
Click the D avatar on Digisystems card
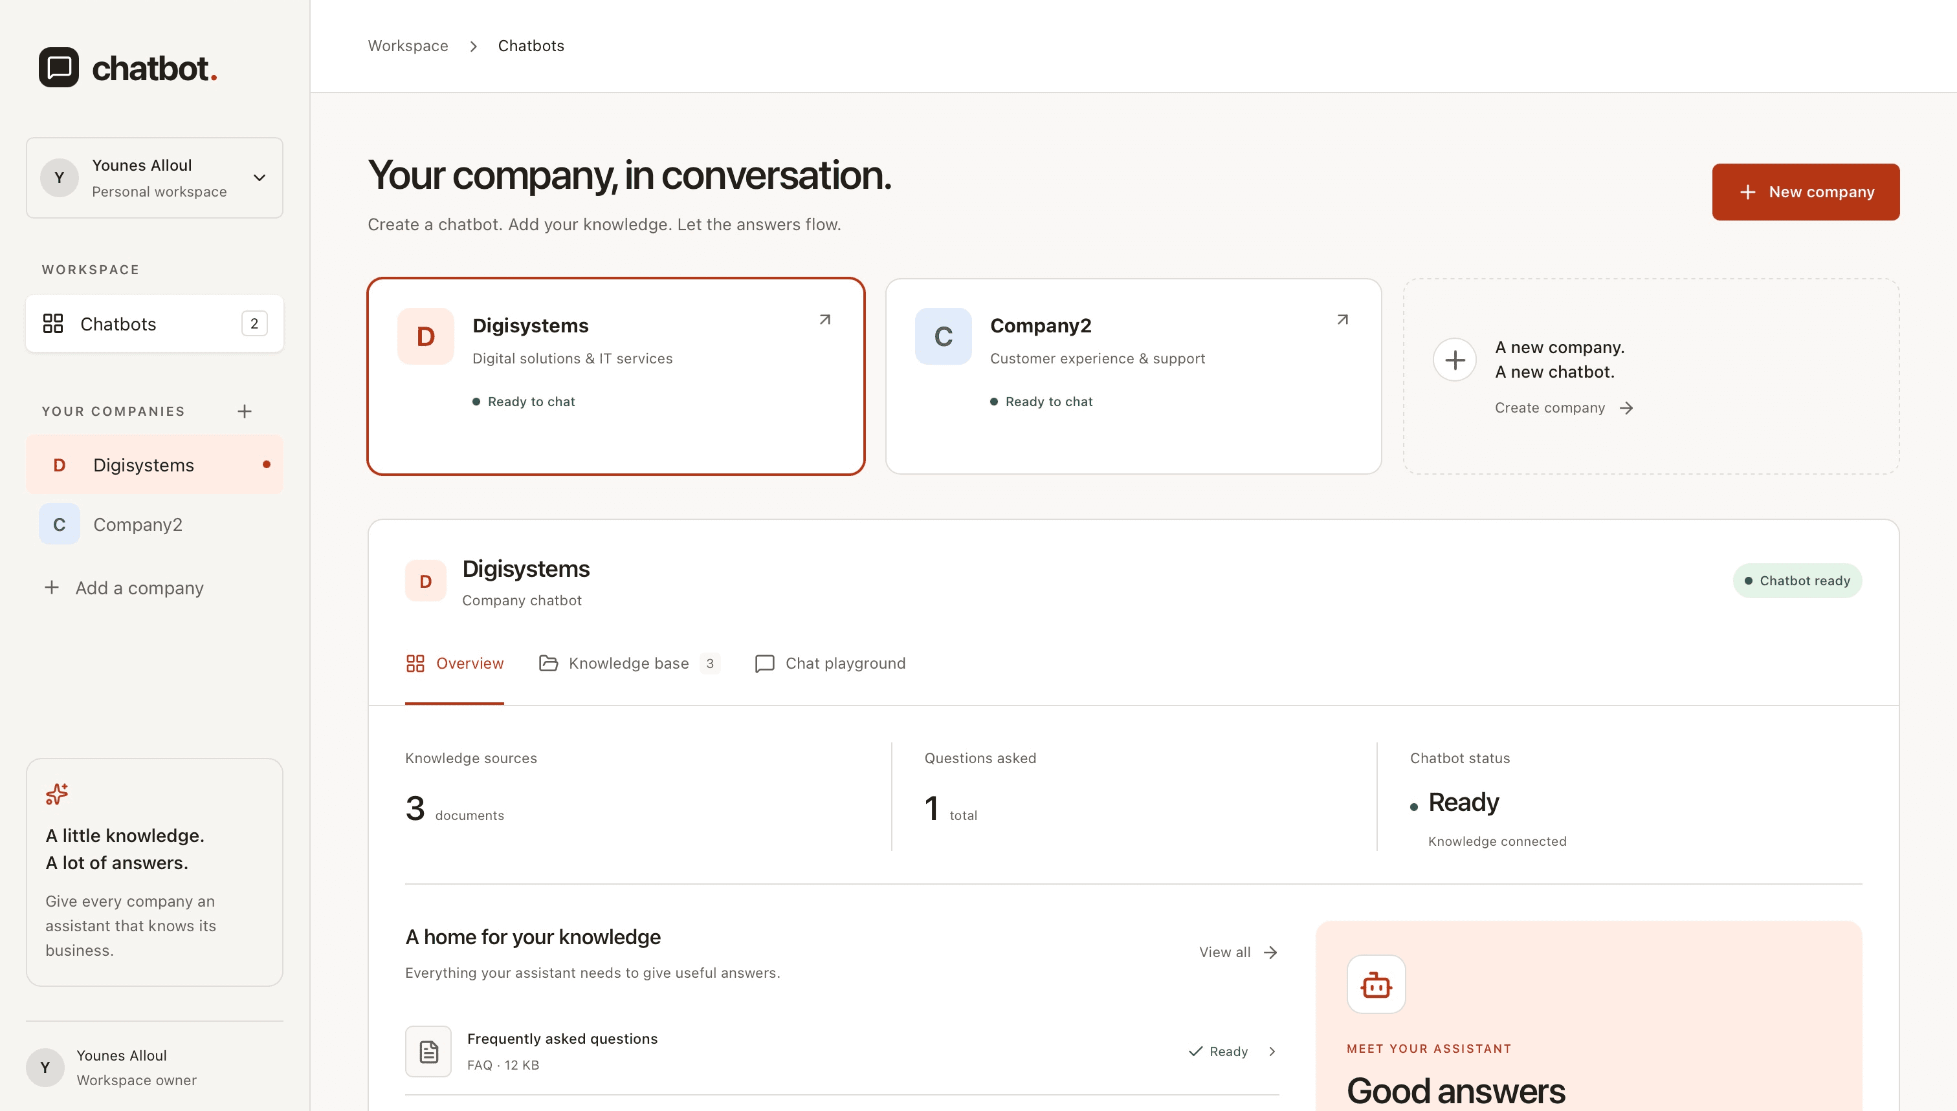(x=425, y=336)
